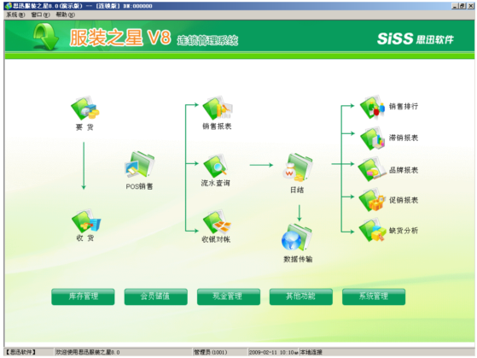This screenshot has height=358, width=477.
Task: Click the 现金管理 button
Action: point(229,296)
